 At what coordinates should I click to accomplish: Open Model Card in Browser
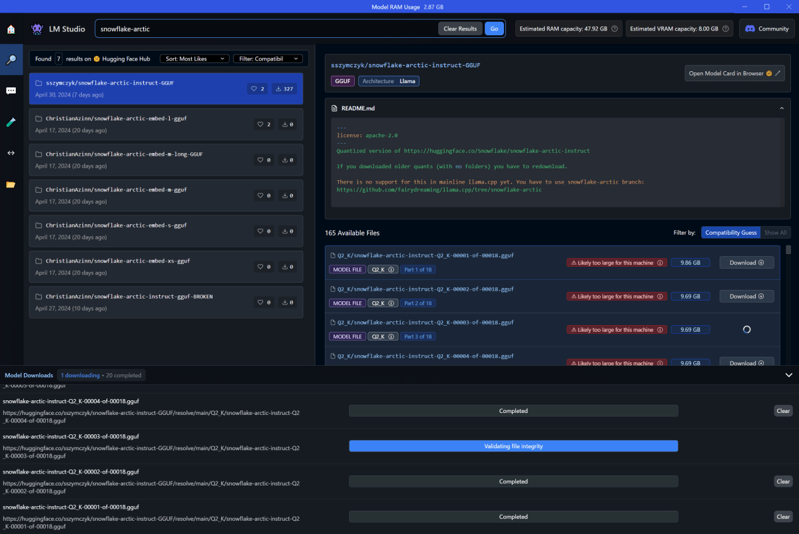point(734,73)
